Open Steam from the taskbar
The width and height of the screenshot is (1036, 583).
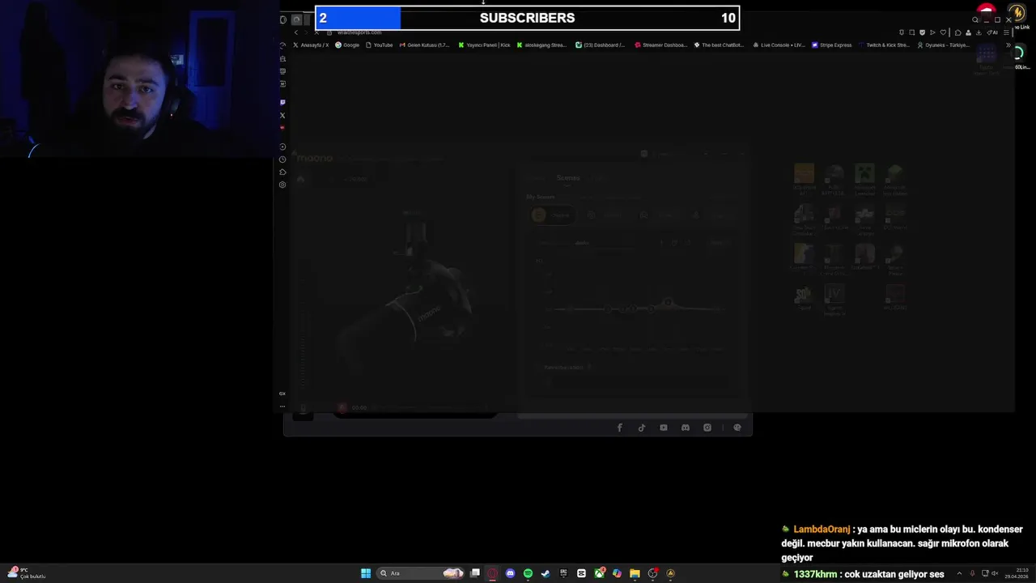coord(546,573)
